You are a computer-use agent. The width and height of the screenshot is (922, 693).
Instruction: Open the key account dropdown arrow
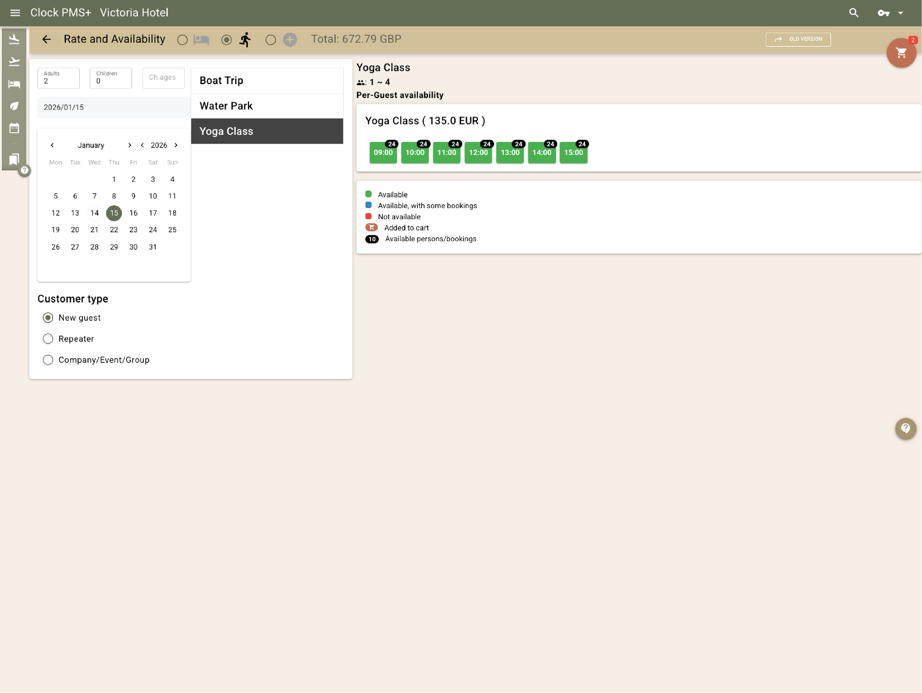pyautogui.click(x=900, y=13)
